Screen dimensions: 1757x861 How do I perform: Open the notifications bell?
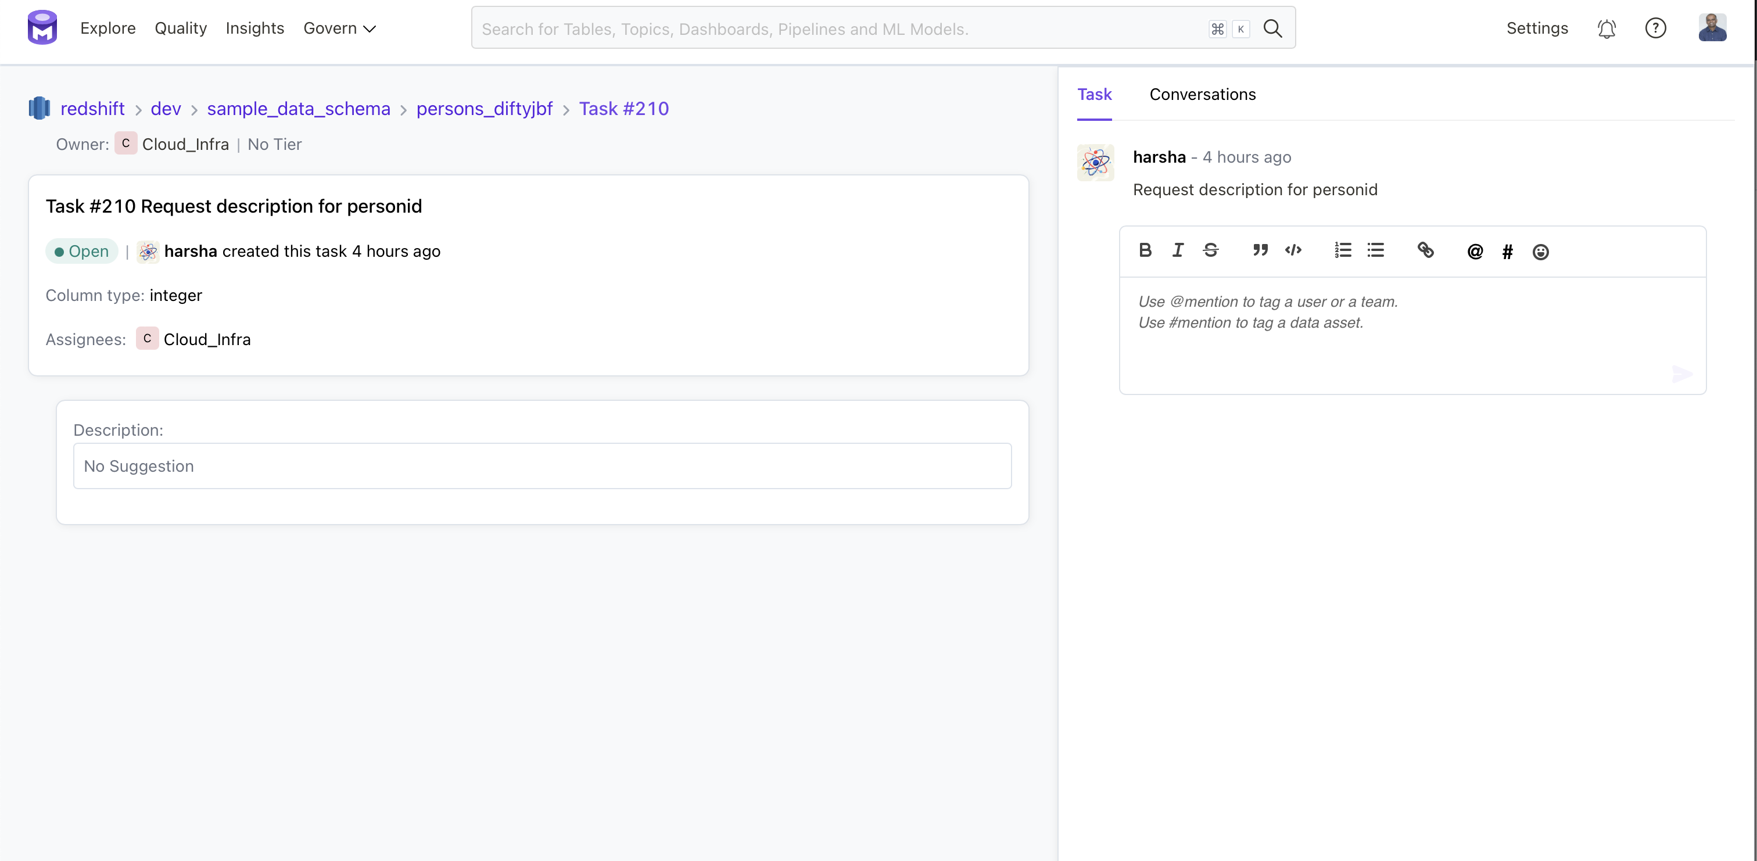(x=1607, y=28)
